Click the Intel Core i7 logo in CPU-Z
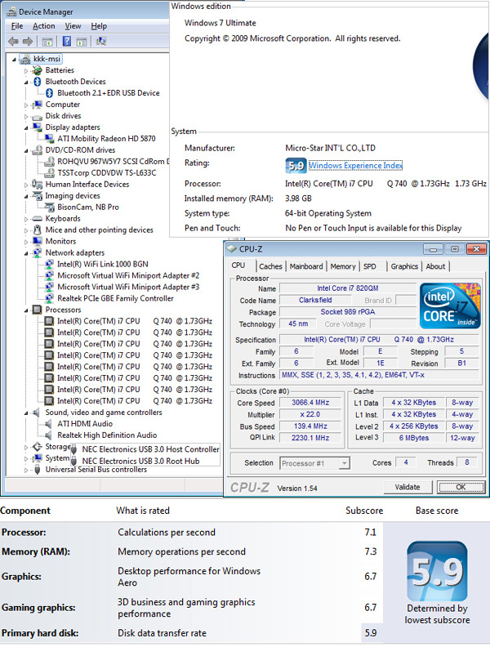The width and height of the screenshot is (490, 647). point(450,306)
